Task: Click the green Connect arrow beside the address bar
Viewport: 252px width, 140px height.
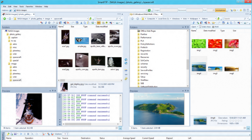Action: pyautogui.click(x=149, y=10)
